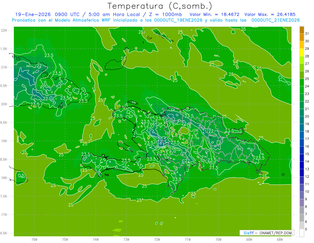The height and width of the screenshot is (243, 314).
Task: Click the '7' colorbar tick label
Action: (x=306, y=214)
